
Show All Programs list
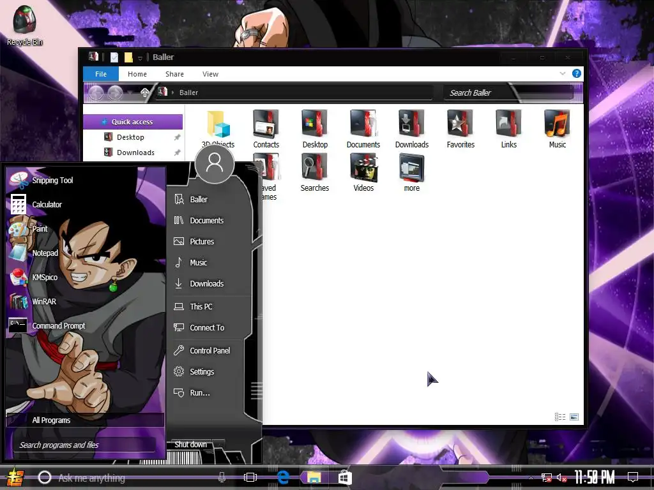point(85,420)
